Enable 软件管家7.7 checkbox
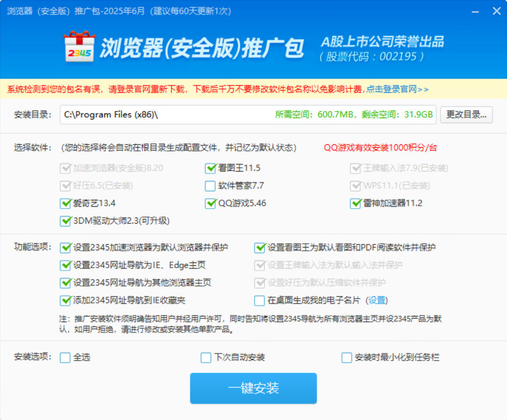507x420 pixels. point(210,186)
